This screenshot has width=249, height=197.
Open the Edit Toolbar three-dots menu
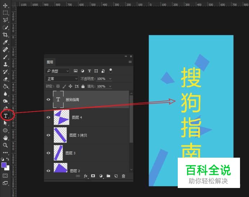(x=5, y=152)
